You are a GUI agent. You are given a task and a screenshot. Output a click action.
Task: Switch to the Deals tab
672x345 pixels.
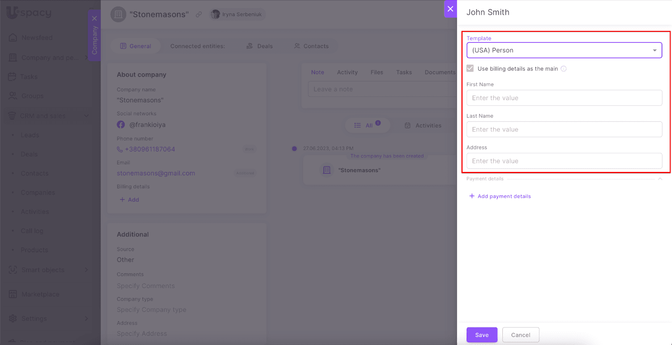(260, 46)
